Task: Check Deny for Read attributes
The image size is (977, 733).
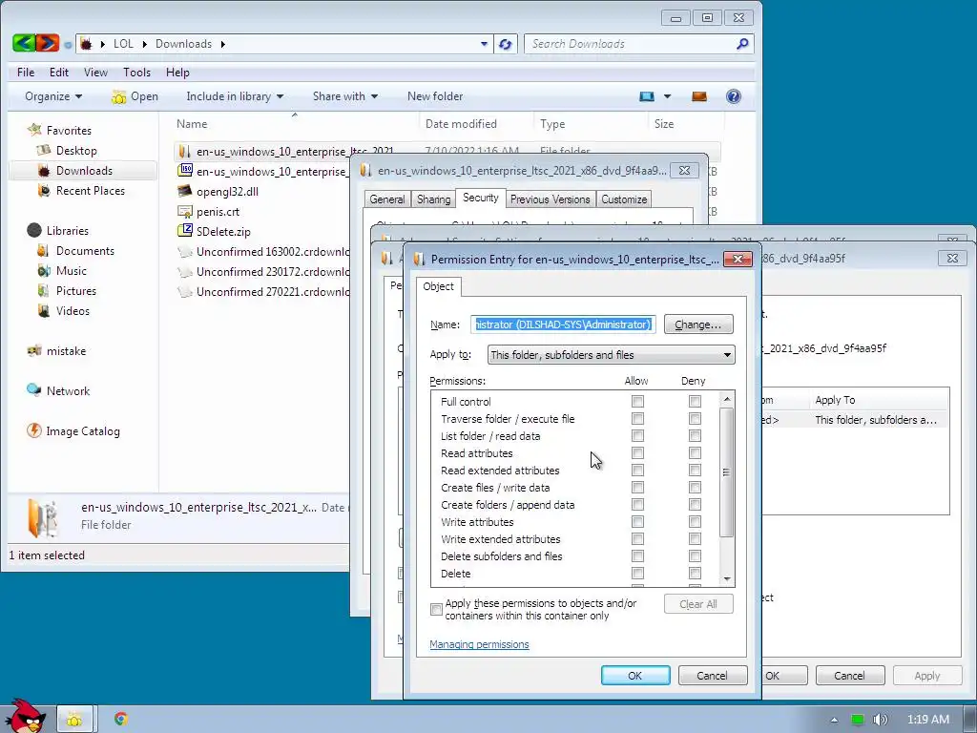Action: (x=695, y=453)
